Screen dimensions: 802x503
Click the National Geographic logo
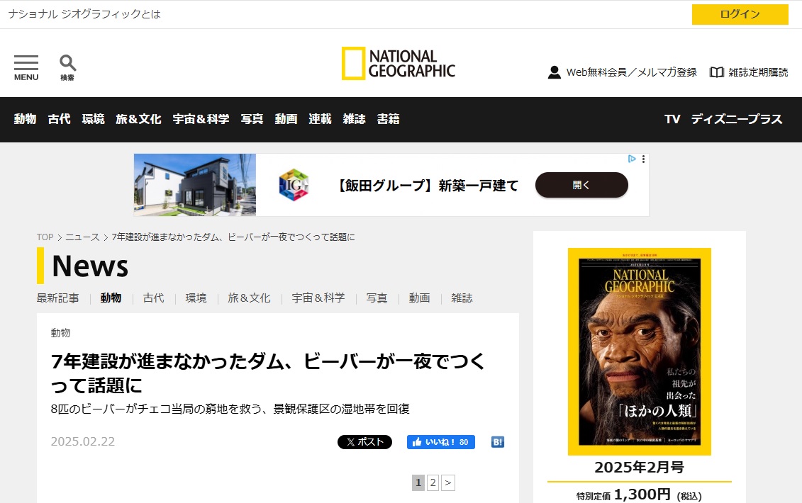click(x=399, y=64)
